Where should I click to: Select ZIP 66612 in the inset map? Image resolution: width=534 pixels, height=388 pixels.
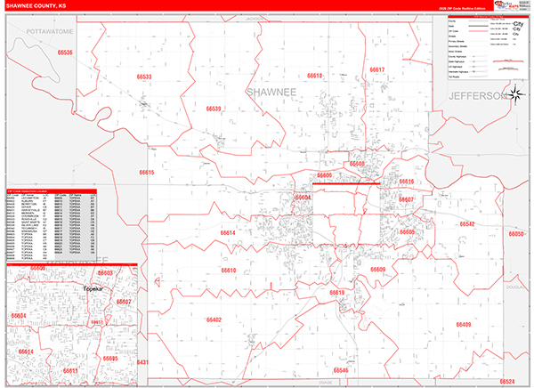pos(97,322)
